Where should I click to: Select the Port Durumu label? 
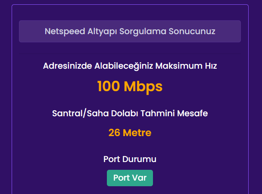[130, 159]
